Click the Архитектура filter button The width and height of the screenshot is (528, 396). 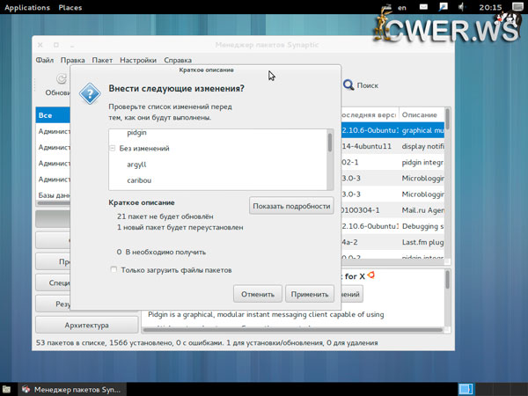click(85, 325)
